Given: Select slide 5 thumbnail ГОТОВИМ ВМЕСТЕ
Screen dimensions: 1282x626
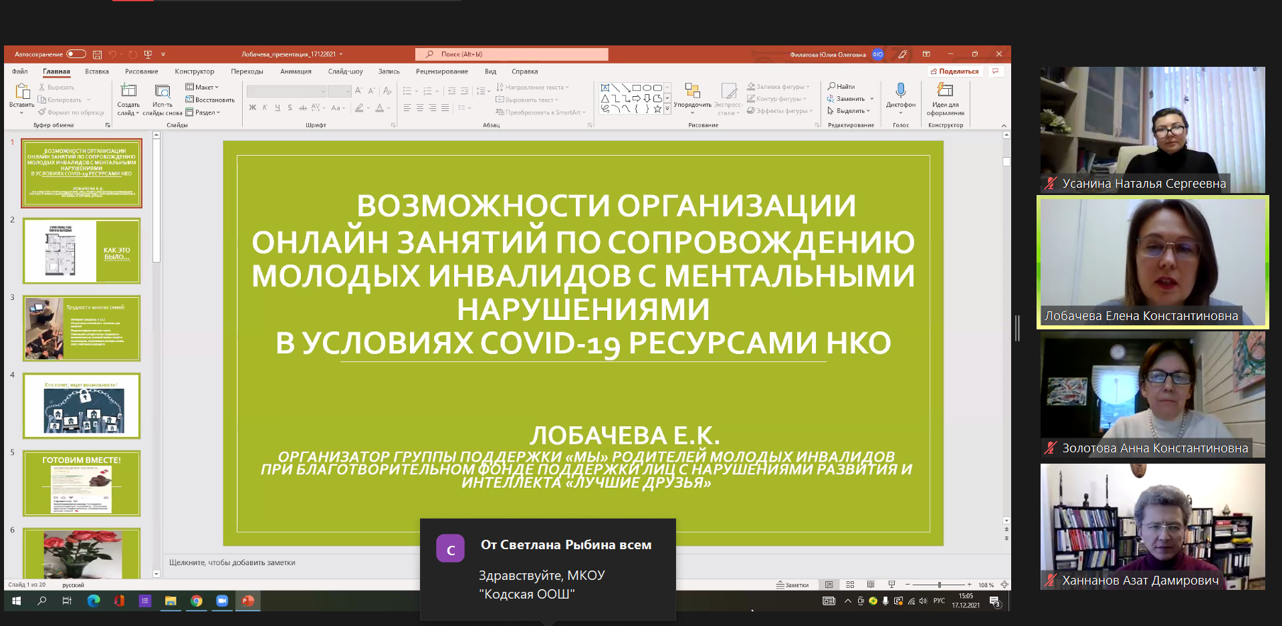Looking at the screenshot, I should 82,484.
